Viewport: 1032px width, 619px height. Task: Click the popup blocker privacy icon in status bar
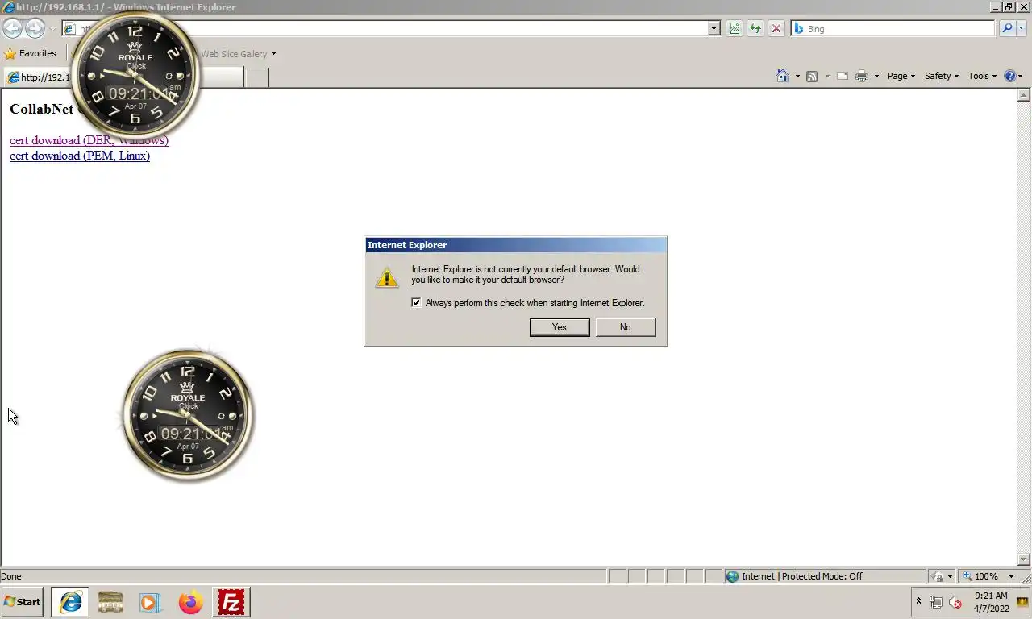pos(938,576)
